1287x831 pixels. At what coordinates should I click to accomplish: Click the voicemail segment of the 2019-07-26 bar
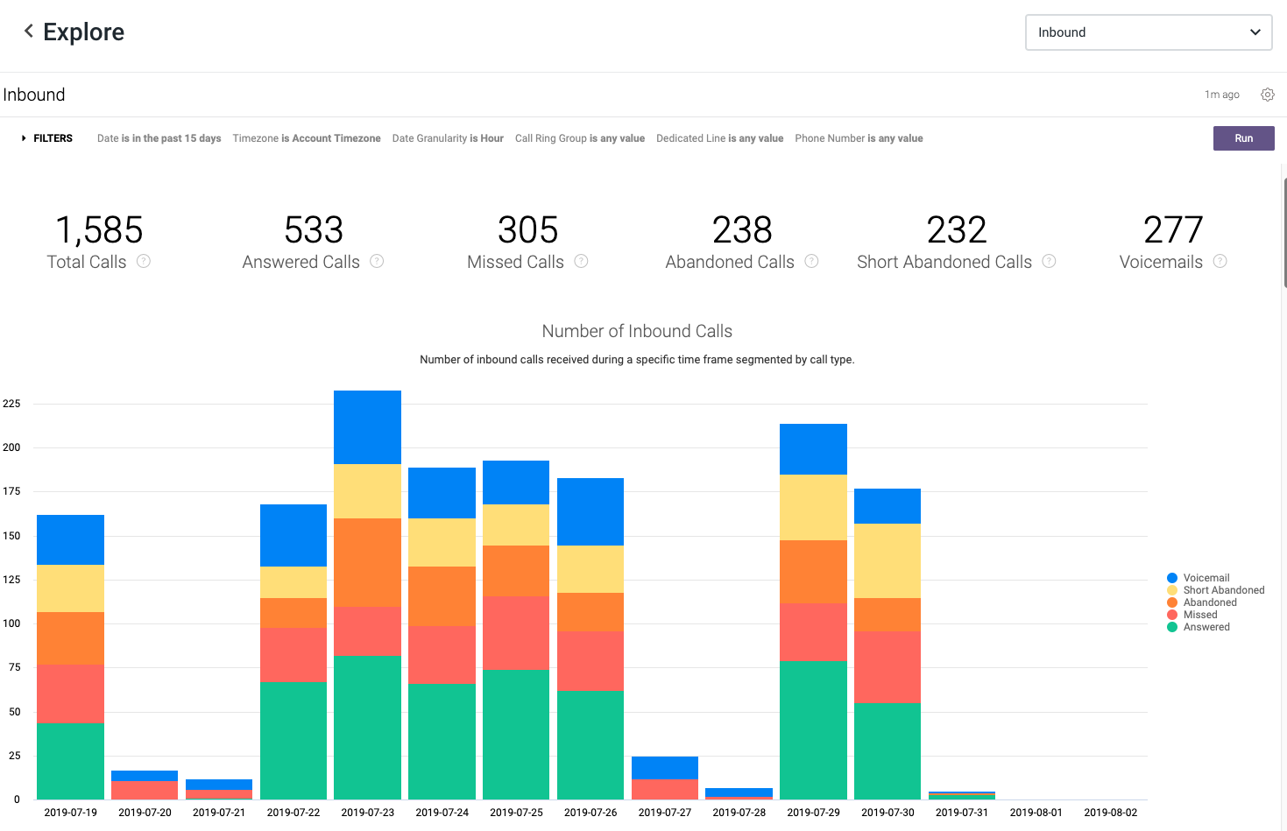590,511
